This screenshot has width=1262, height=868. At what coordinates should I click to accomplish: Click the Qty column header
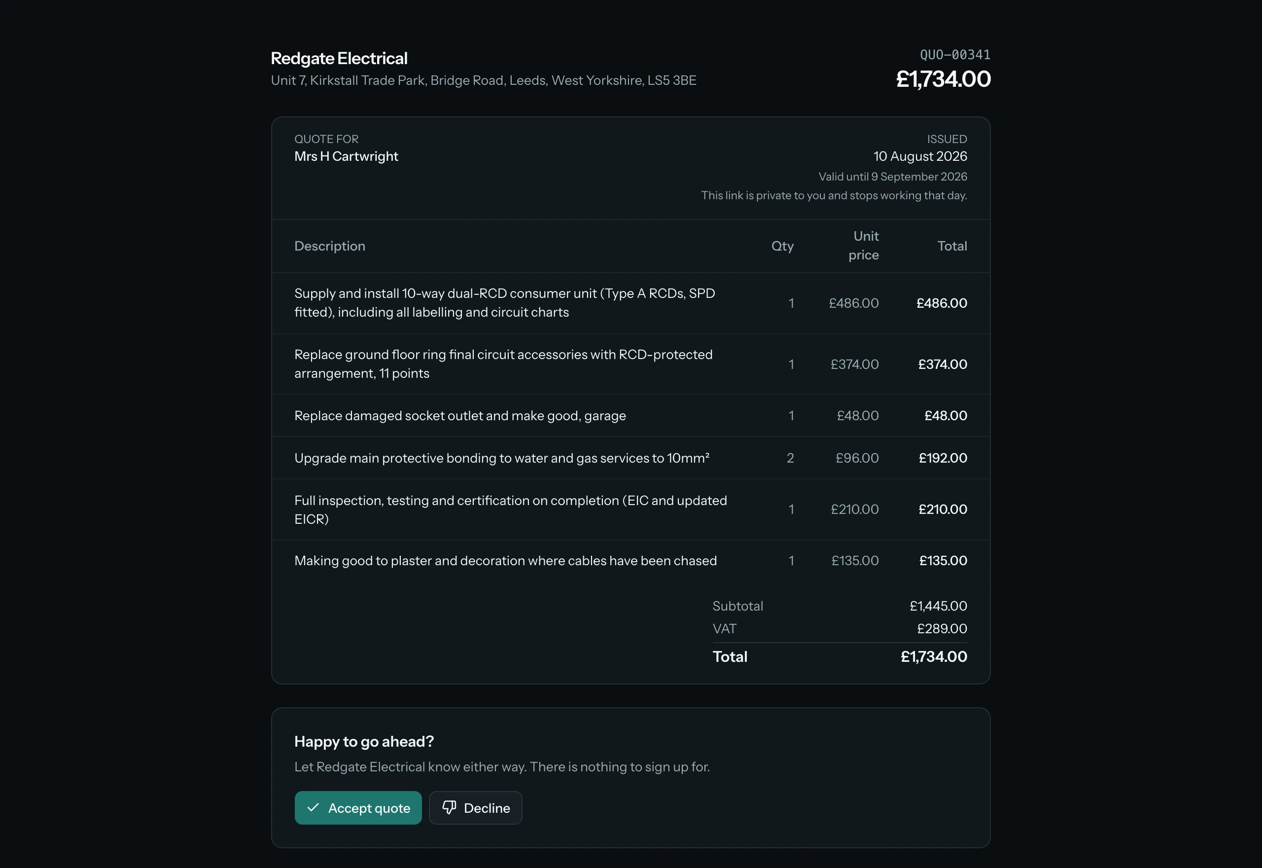pos(783,246)
